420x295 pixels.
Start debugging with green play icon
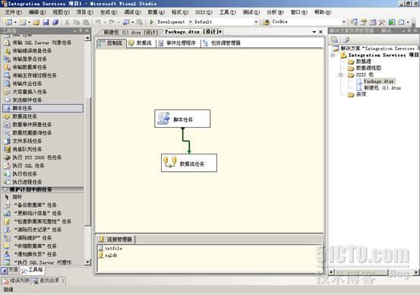151,22
